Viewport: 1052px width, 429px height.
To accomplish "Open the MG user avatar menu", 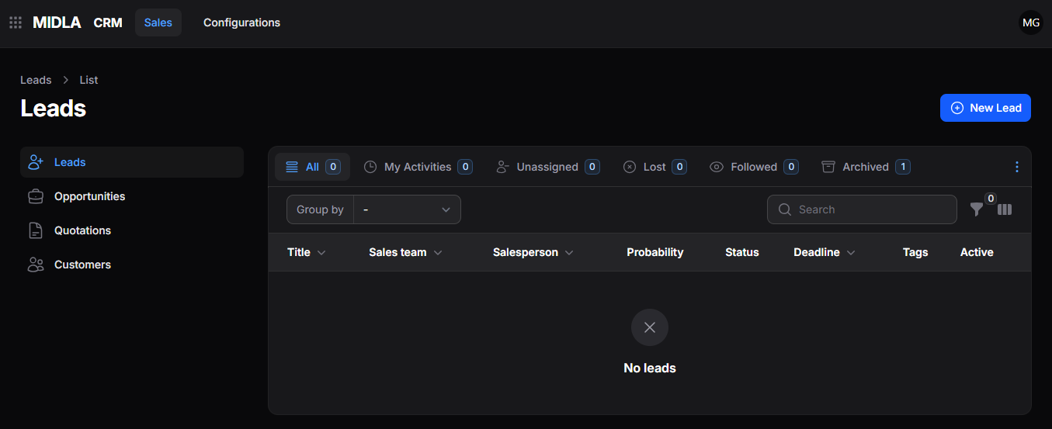I will [1031, 22].
